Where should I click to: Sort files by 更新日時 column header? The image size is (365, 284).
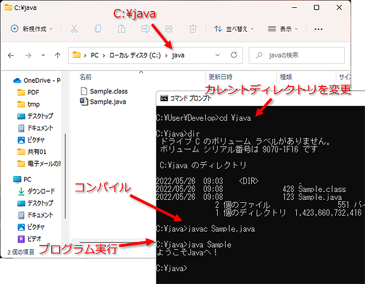(220, 77)
